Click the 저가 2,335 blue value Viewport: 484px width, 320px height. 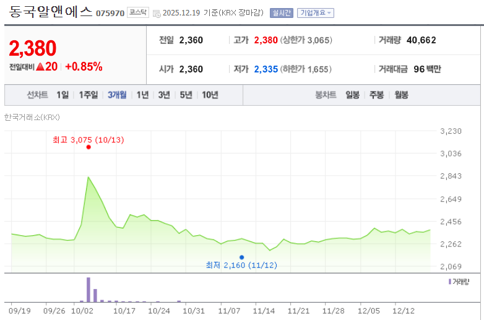pyautogui.click(x=266, y=69)
